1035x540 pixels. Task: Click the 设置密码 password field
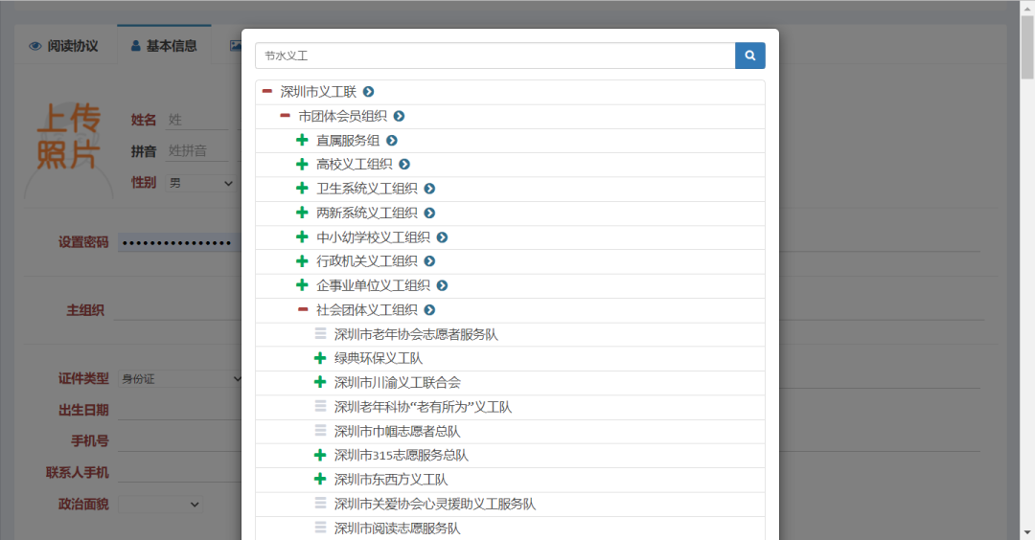pyautogui.click(x=179, y=242)
